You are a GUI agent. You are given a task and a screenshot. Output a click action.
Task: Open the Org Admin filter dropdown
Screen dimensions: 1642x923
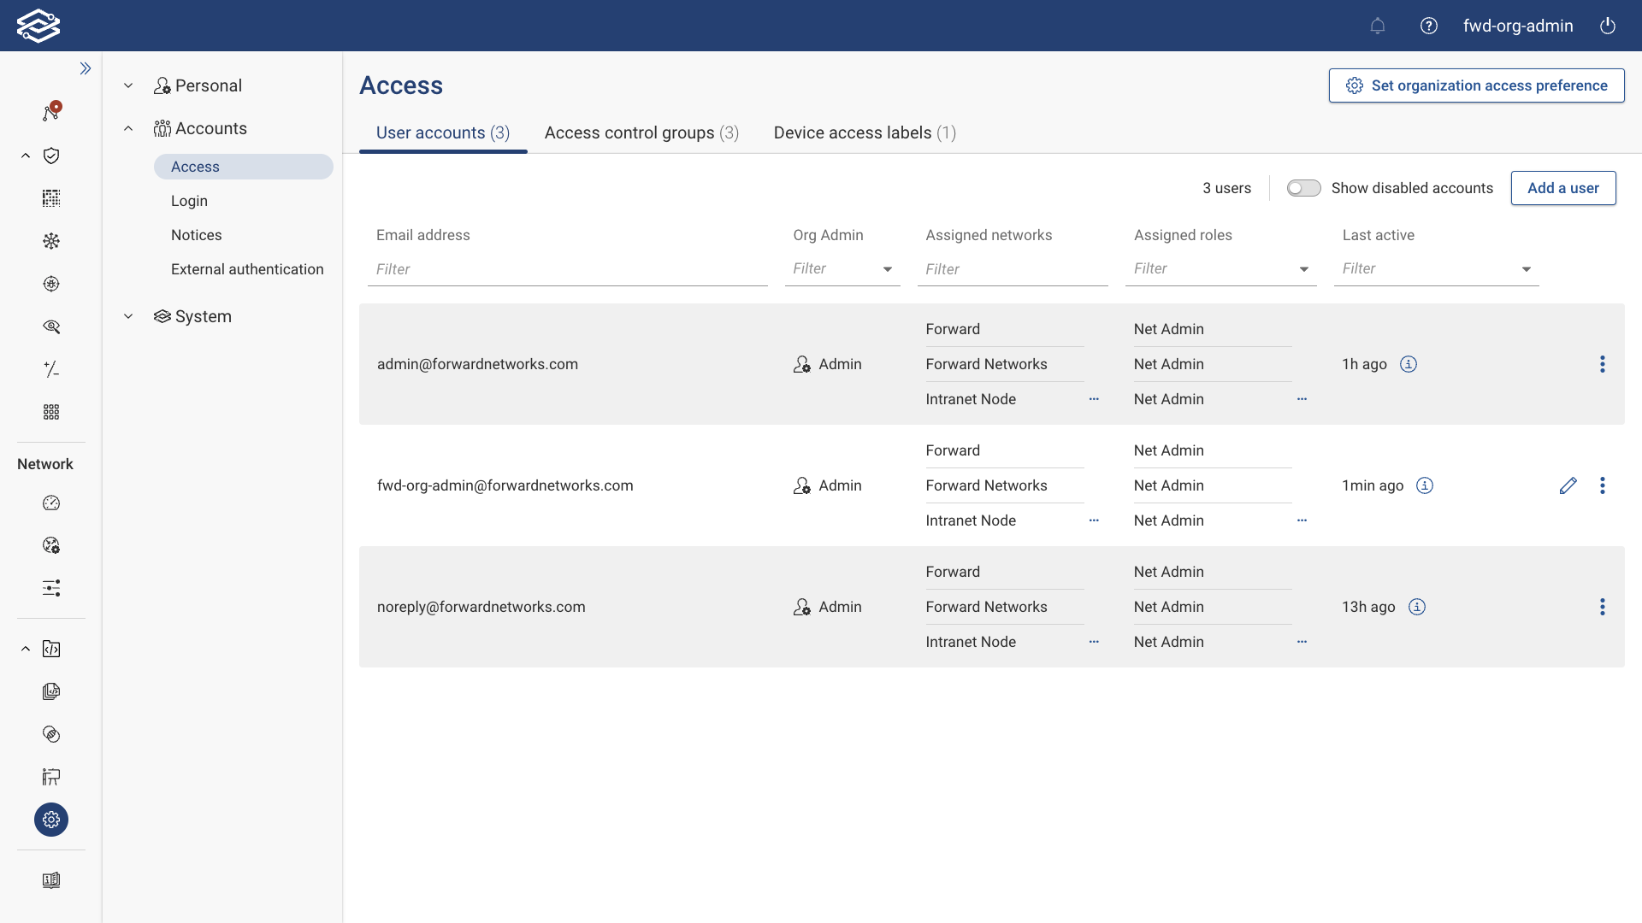coord(887,268)
